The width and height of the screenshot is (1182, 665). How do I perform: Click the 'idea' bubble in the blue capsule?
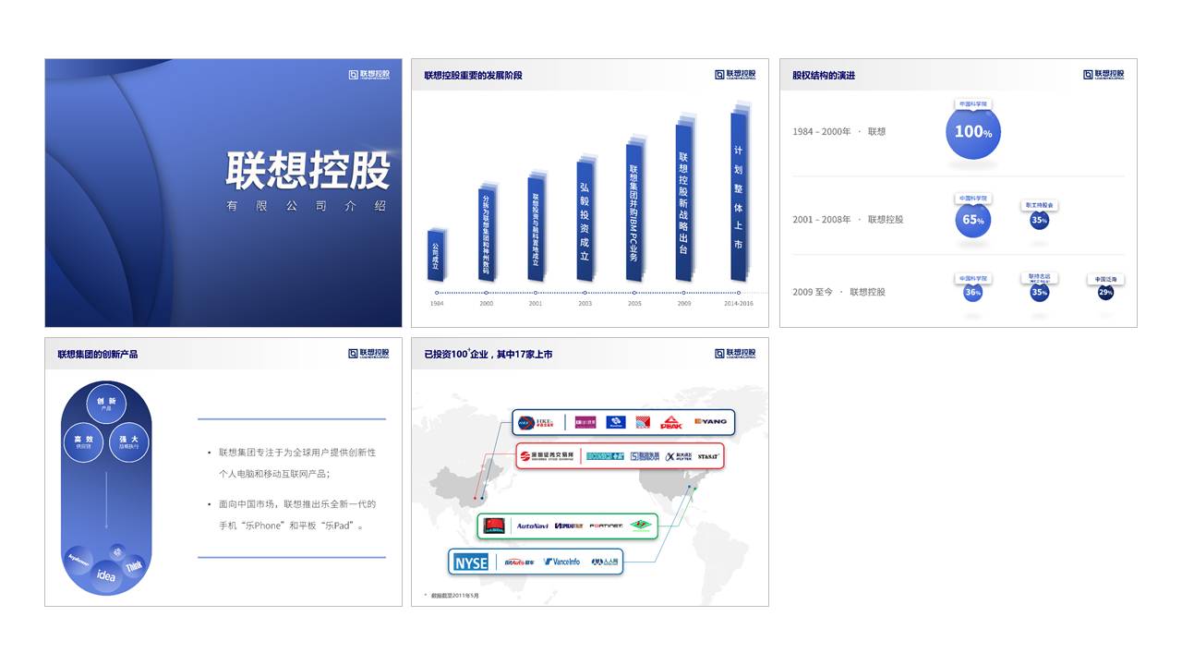pos(106,574)
